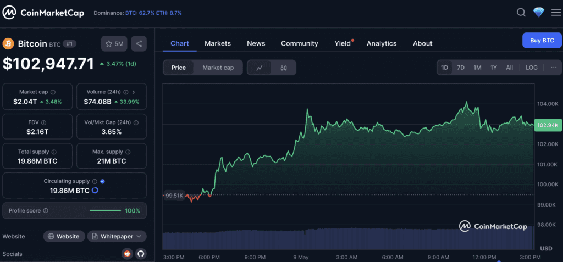Screen dimensions: 563x262
Task: Click the Profile score 100% bar
Action: pos(105,211)
